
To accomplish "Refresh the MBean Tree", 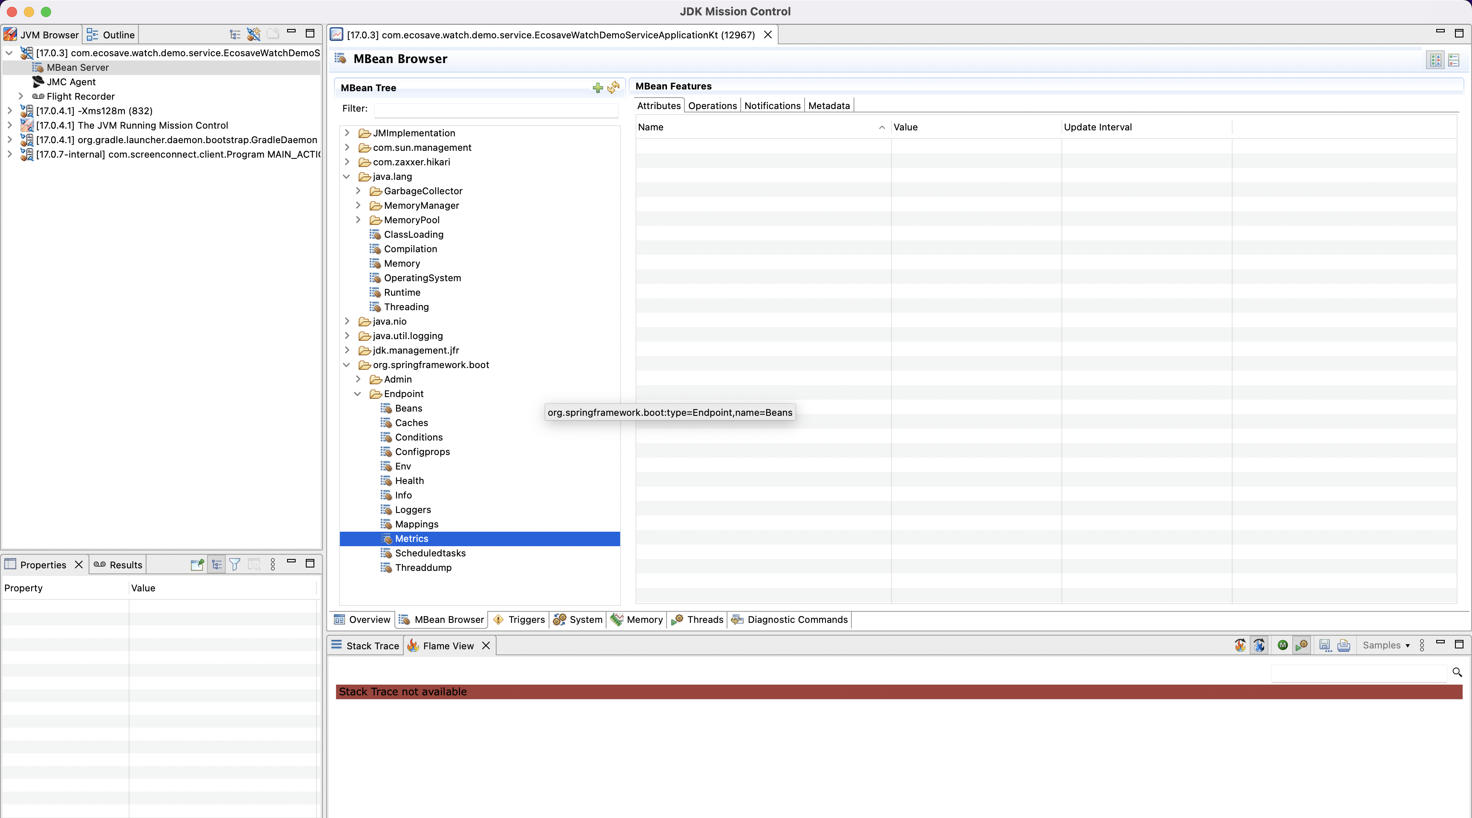I will coord(614,87).
